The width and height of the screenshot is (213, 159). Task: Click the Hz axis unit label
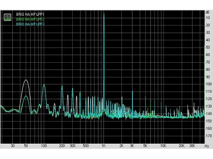coord(207,146)
